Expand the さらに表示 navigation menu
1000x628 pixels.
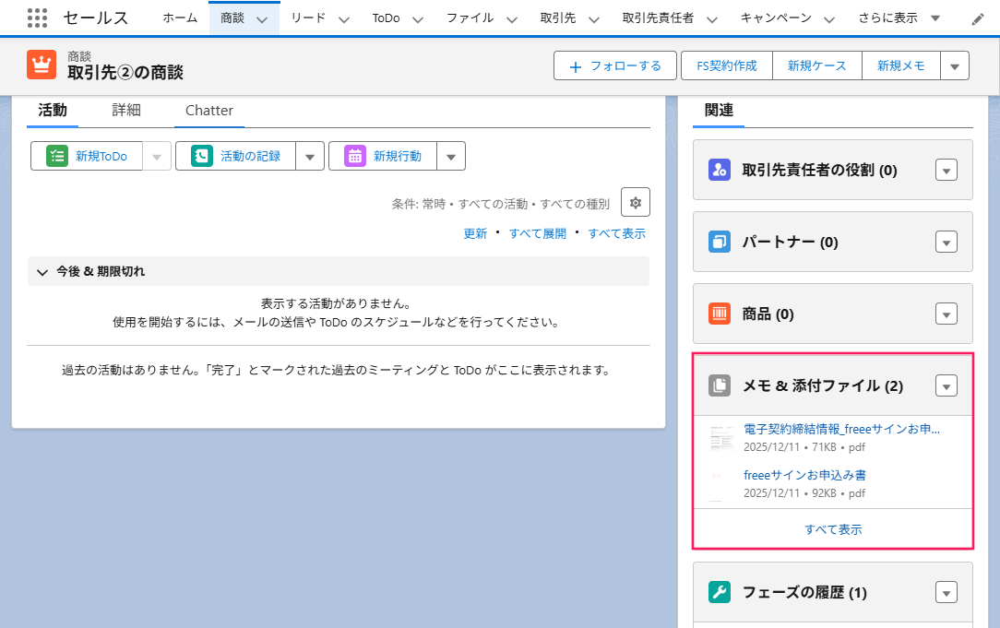899,18
